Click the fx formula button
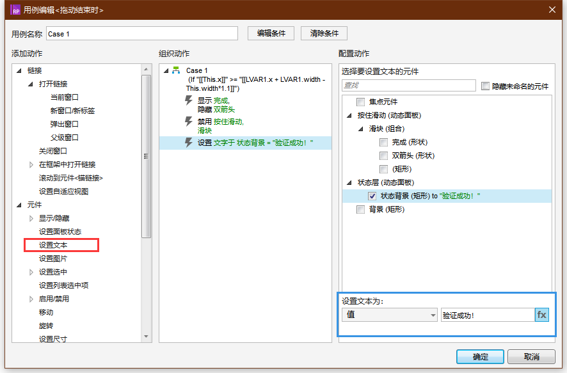 541,315
